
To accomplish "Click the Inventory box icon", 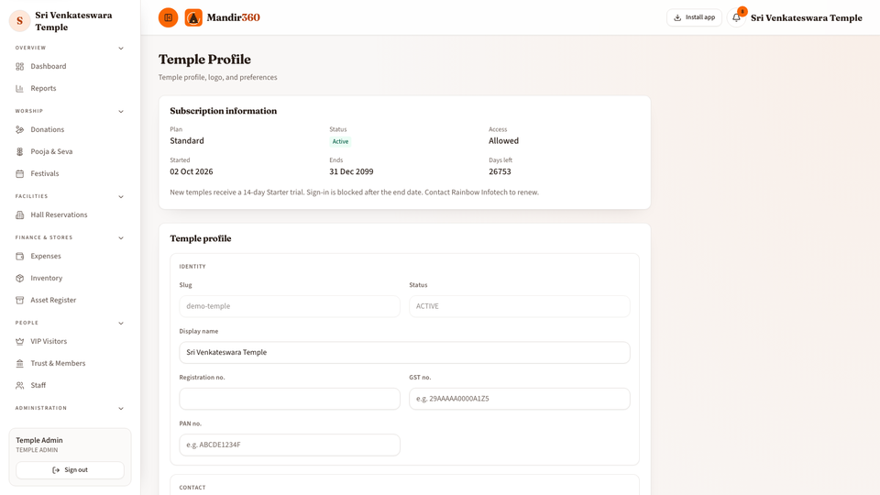I will (x=19, y=278).
